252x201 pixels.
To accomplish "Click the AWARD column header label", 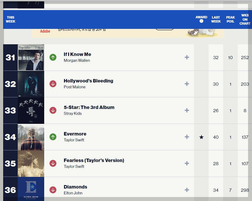I will point(201,17).
